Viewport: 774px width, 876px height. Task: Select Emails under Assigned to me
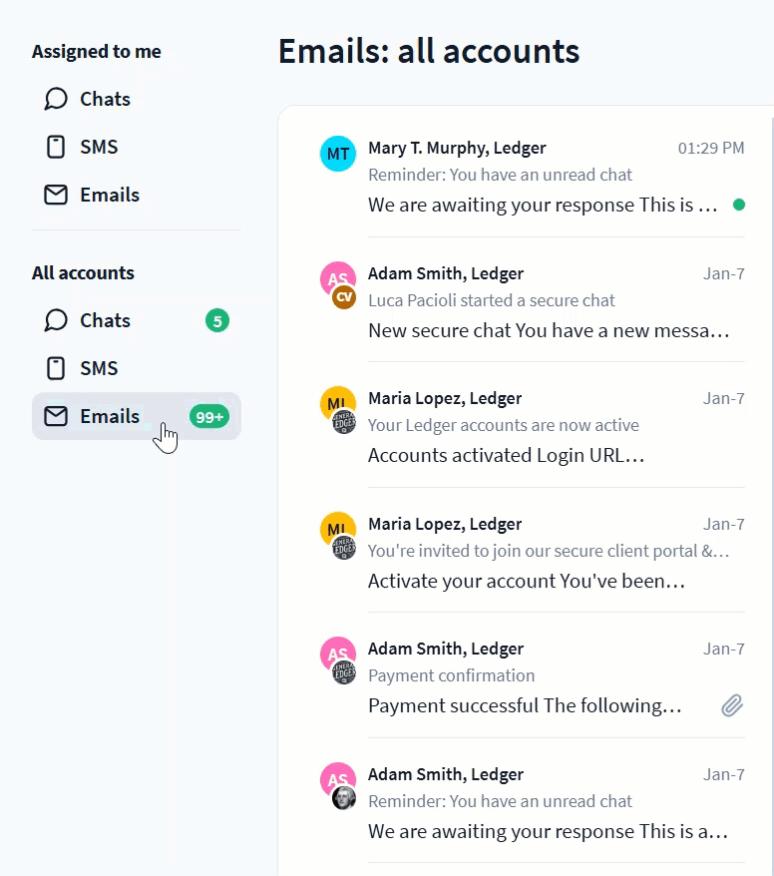point(110,195)
